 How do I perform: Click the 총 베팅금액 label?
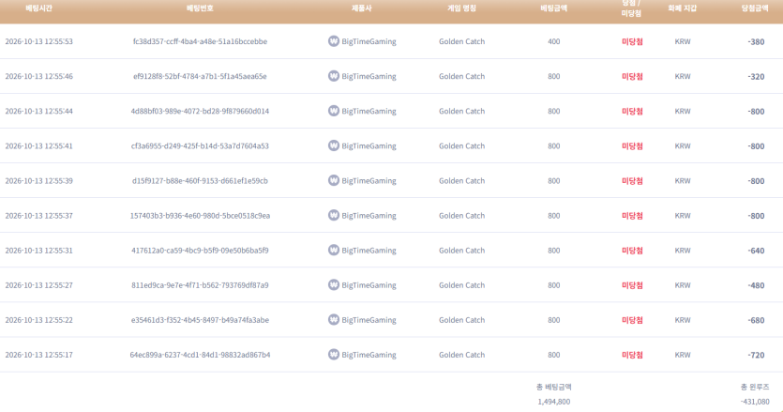coord(554,387)
